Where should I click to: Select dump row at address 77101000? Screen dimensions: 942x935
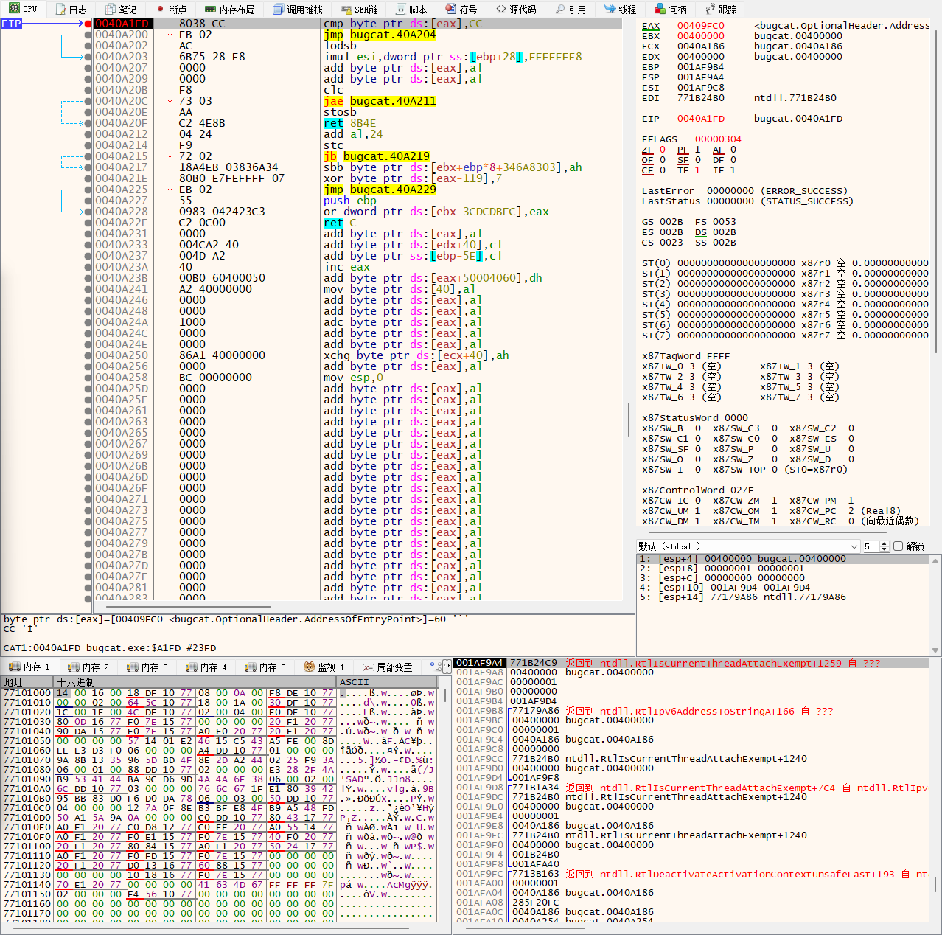point(220,693)
